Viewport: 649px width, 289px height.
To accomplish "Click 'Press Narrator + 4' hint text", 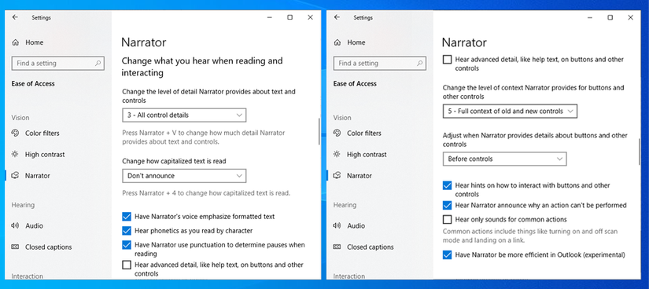I will point(206,193).
